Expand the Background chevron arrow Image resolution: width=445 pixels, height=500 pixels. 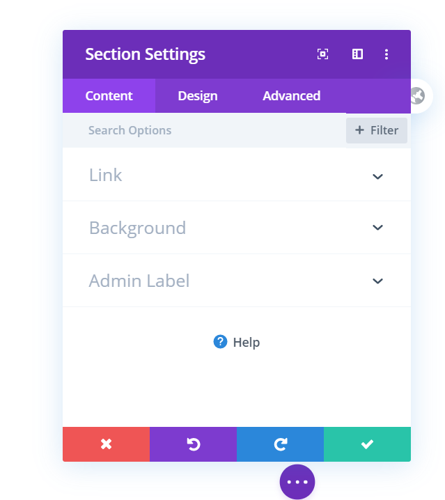pyautogui.click(x=377, y=227)
